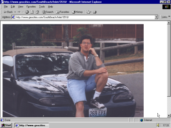Open the Favorites menu
The width and height of the screenshot is (171, 128).
pyautogui.click(x=31, y=6)
